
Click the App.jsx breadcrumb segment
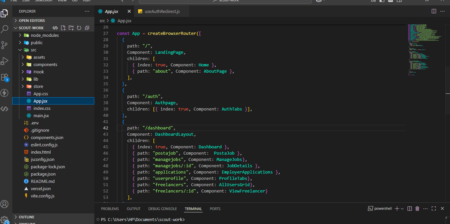[x=121, y=21]
